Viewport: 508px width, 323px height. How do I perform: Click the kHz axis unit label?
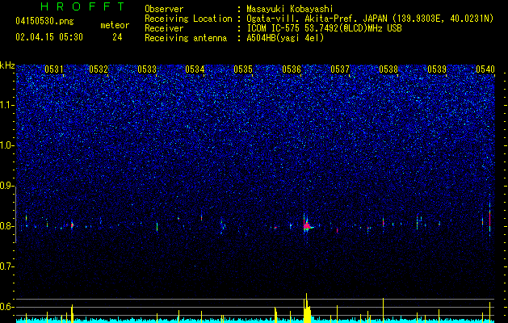(7, 65)
